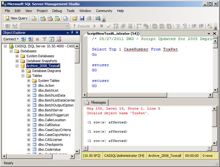220x167 pixels.
Task: Click the Stop icon in Object Explorer
Action: point(37,39)
